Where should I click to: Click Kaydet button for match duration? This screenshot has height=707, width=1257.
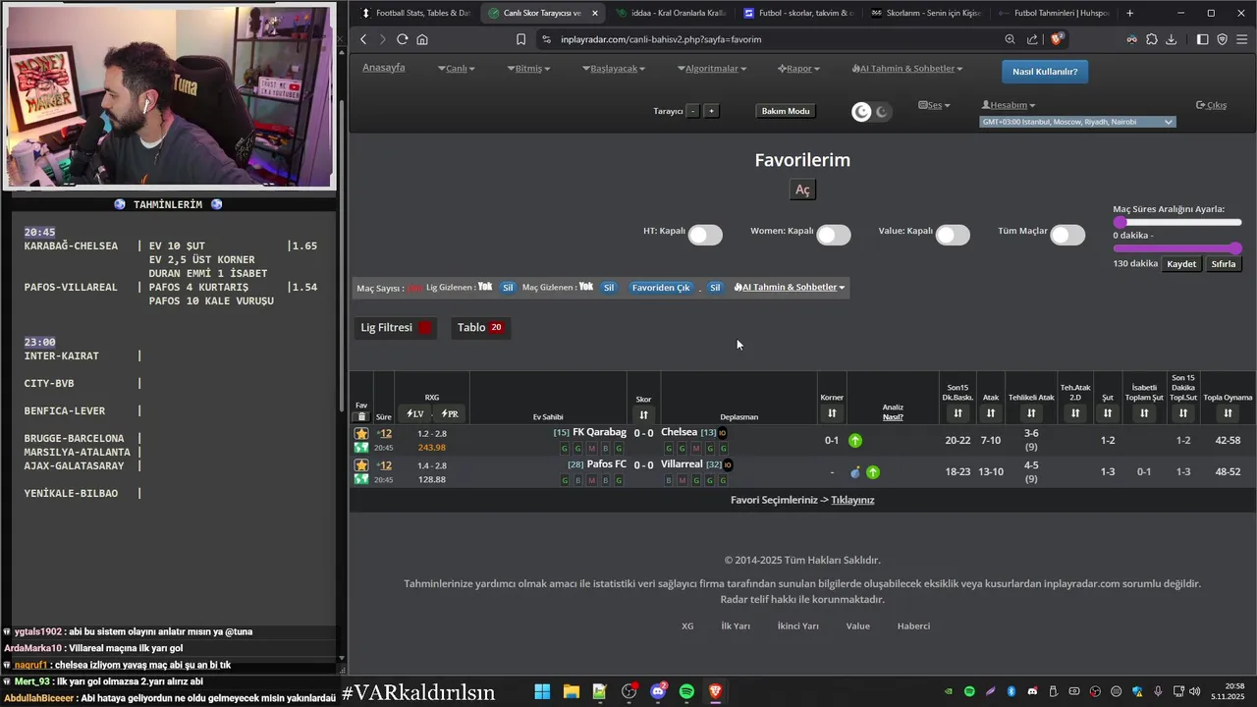[x=1181, y=264]
